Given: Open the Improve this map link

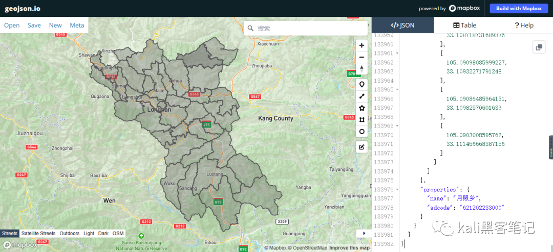Looking at the screenshot, I should [350, 248].
